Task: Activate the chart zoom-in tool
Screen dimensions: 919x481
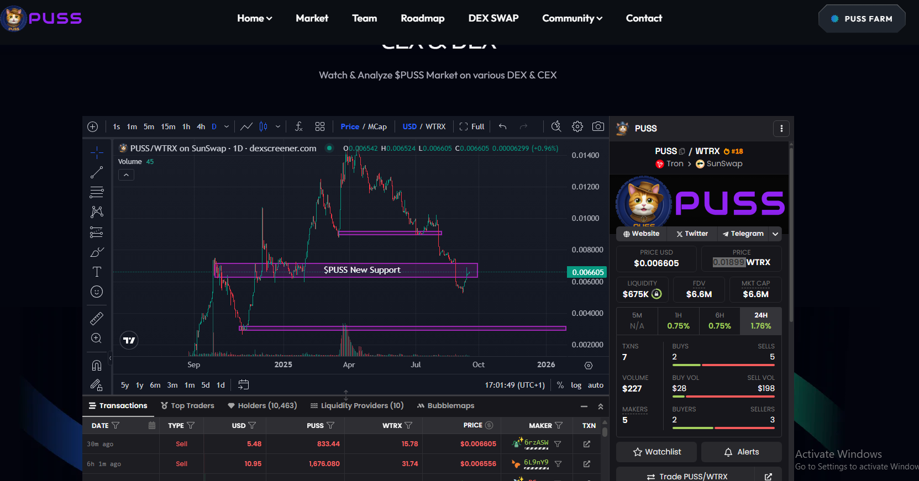Action: (97, 339)
